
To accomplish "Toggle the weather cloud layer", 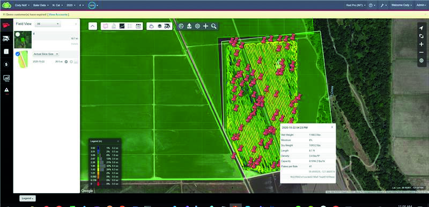I will click(151, 26).
